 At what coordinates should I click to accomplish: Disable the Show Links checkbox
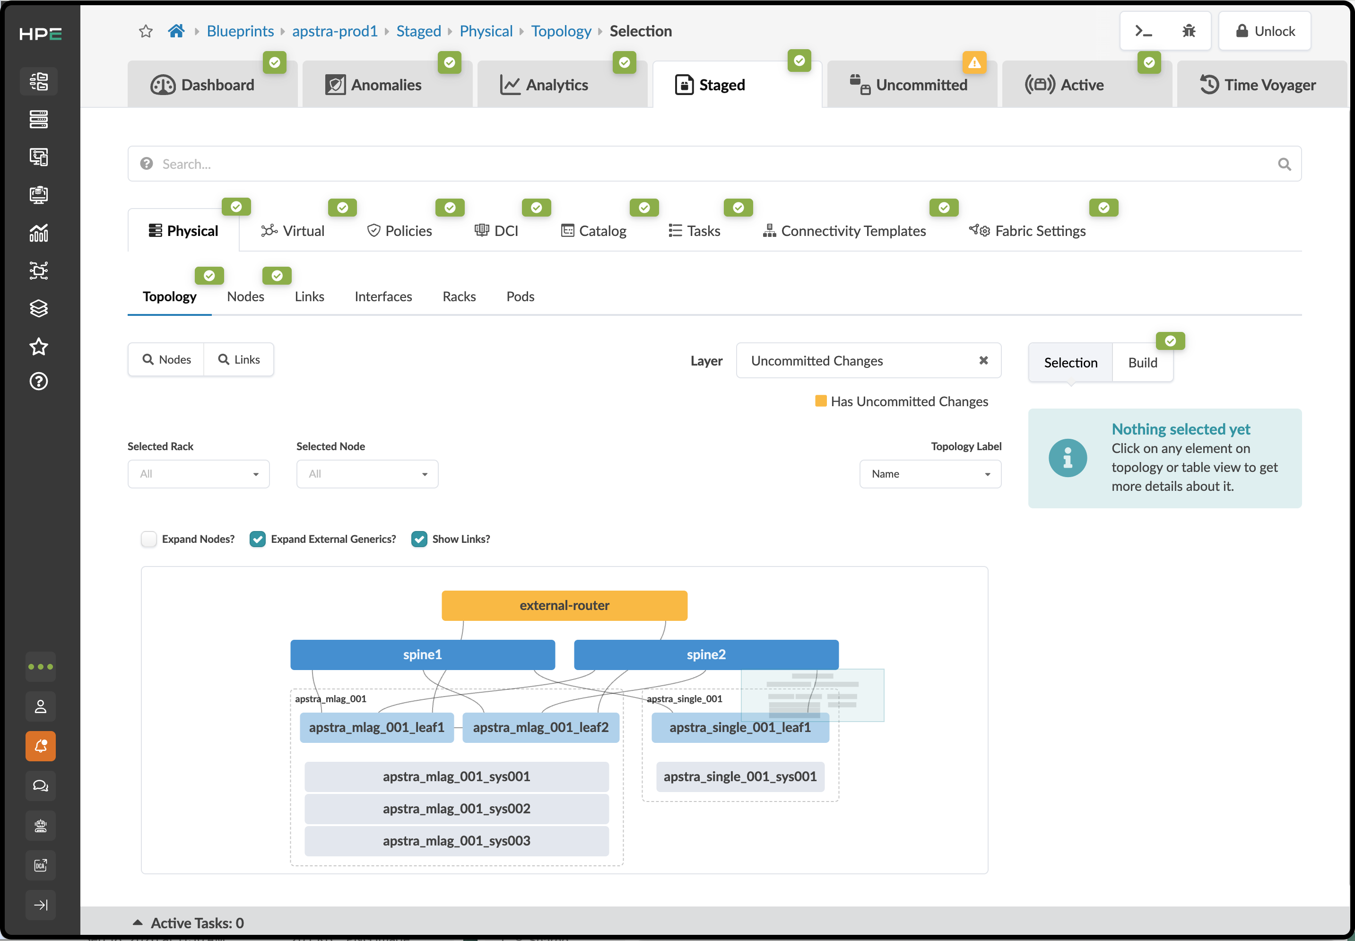pos(419,539)
